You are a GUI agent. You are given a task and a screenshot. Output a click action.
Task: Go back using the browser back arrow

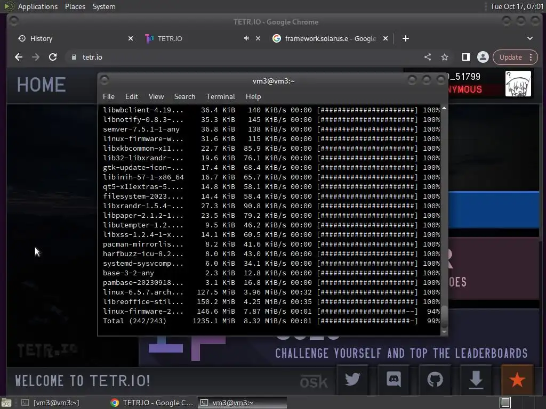coord(19,57)
